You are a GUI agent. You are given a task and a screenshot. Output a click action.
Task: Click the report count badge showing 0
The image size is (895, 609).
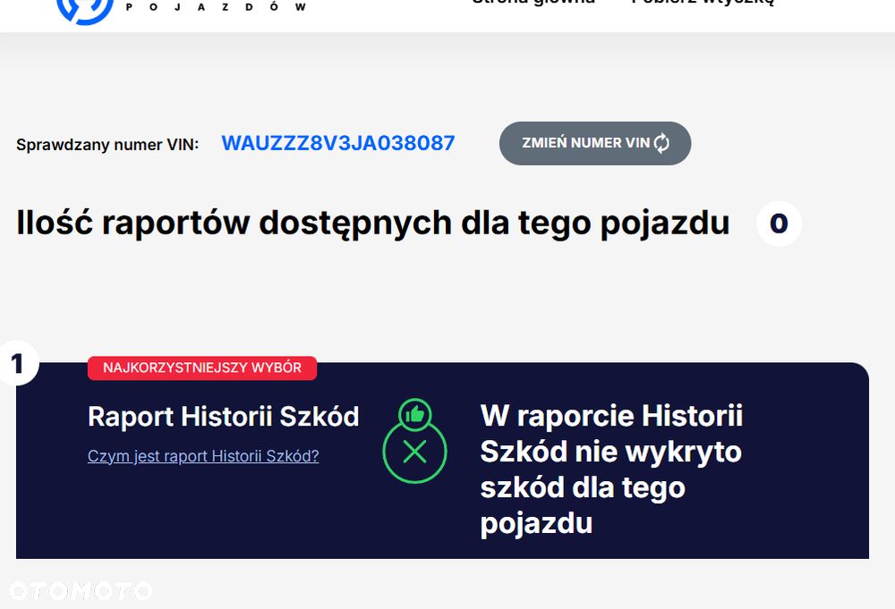pyautogui.click(x=779, y=224)
